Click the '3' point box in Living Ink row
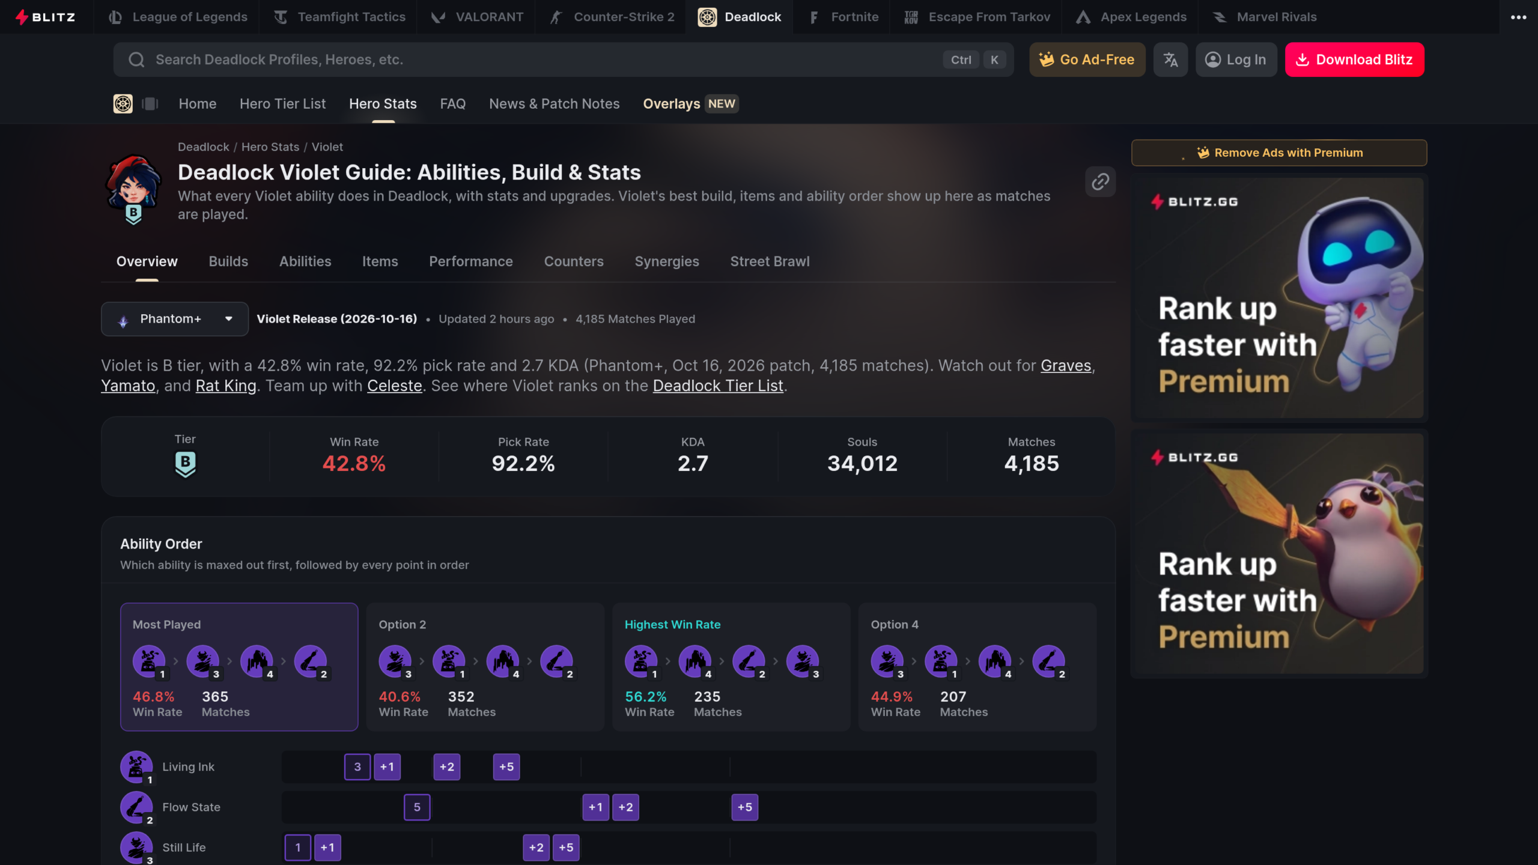1538x865 pixels. click(x=357, y=767)
